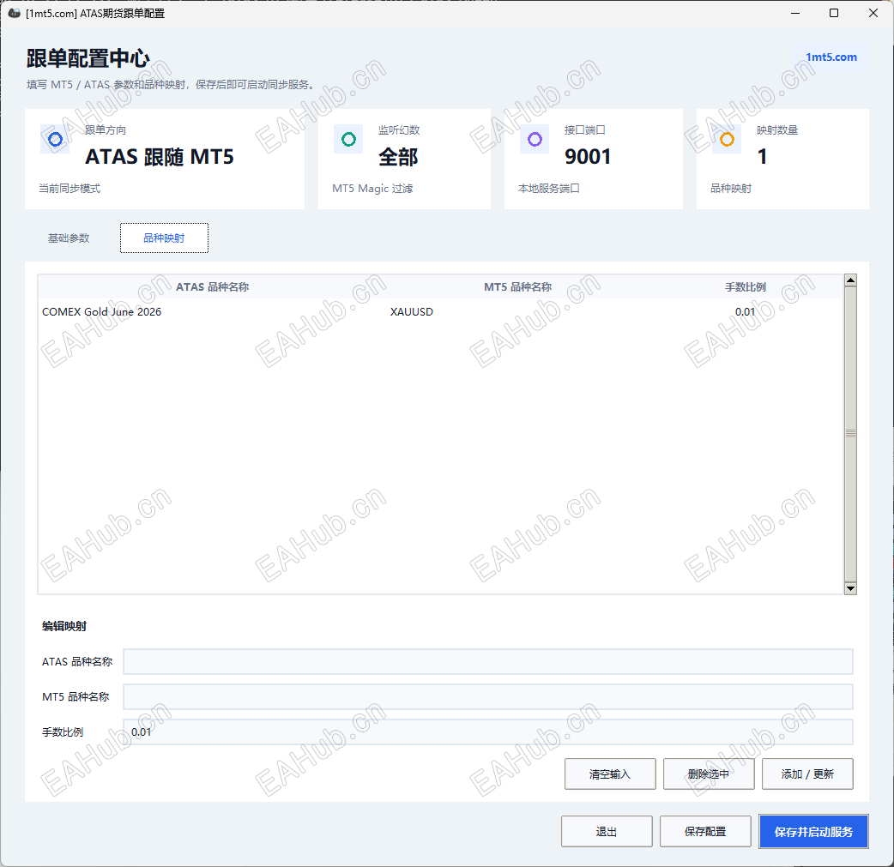Maximize the ATAS期货跟单配置 window
The image size is (894, 867).
[x=834, y=13]
